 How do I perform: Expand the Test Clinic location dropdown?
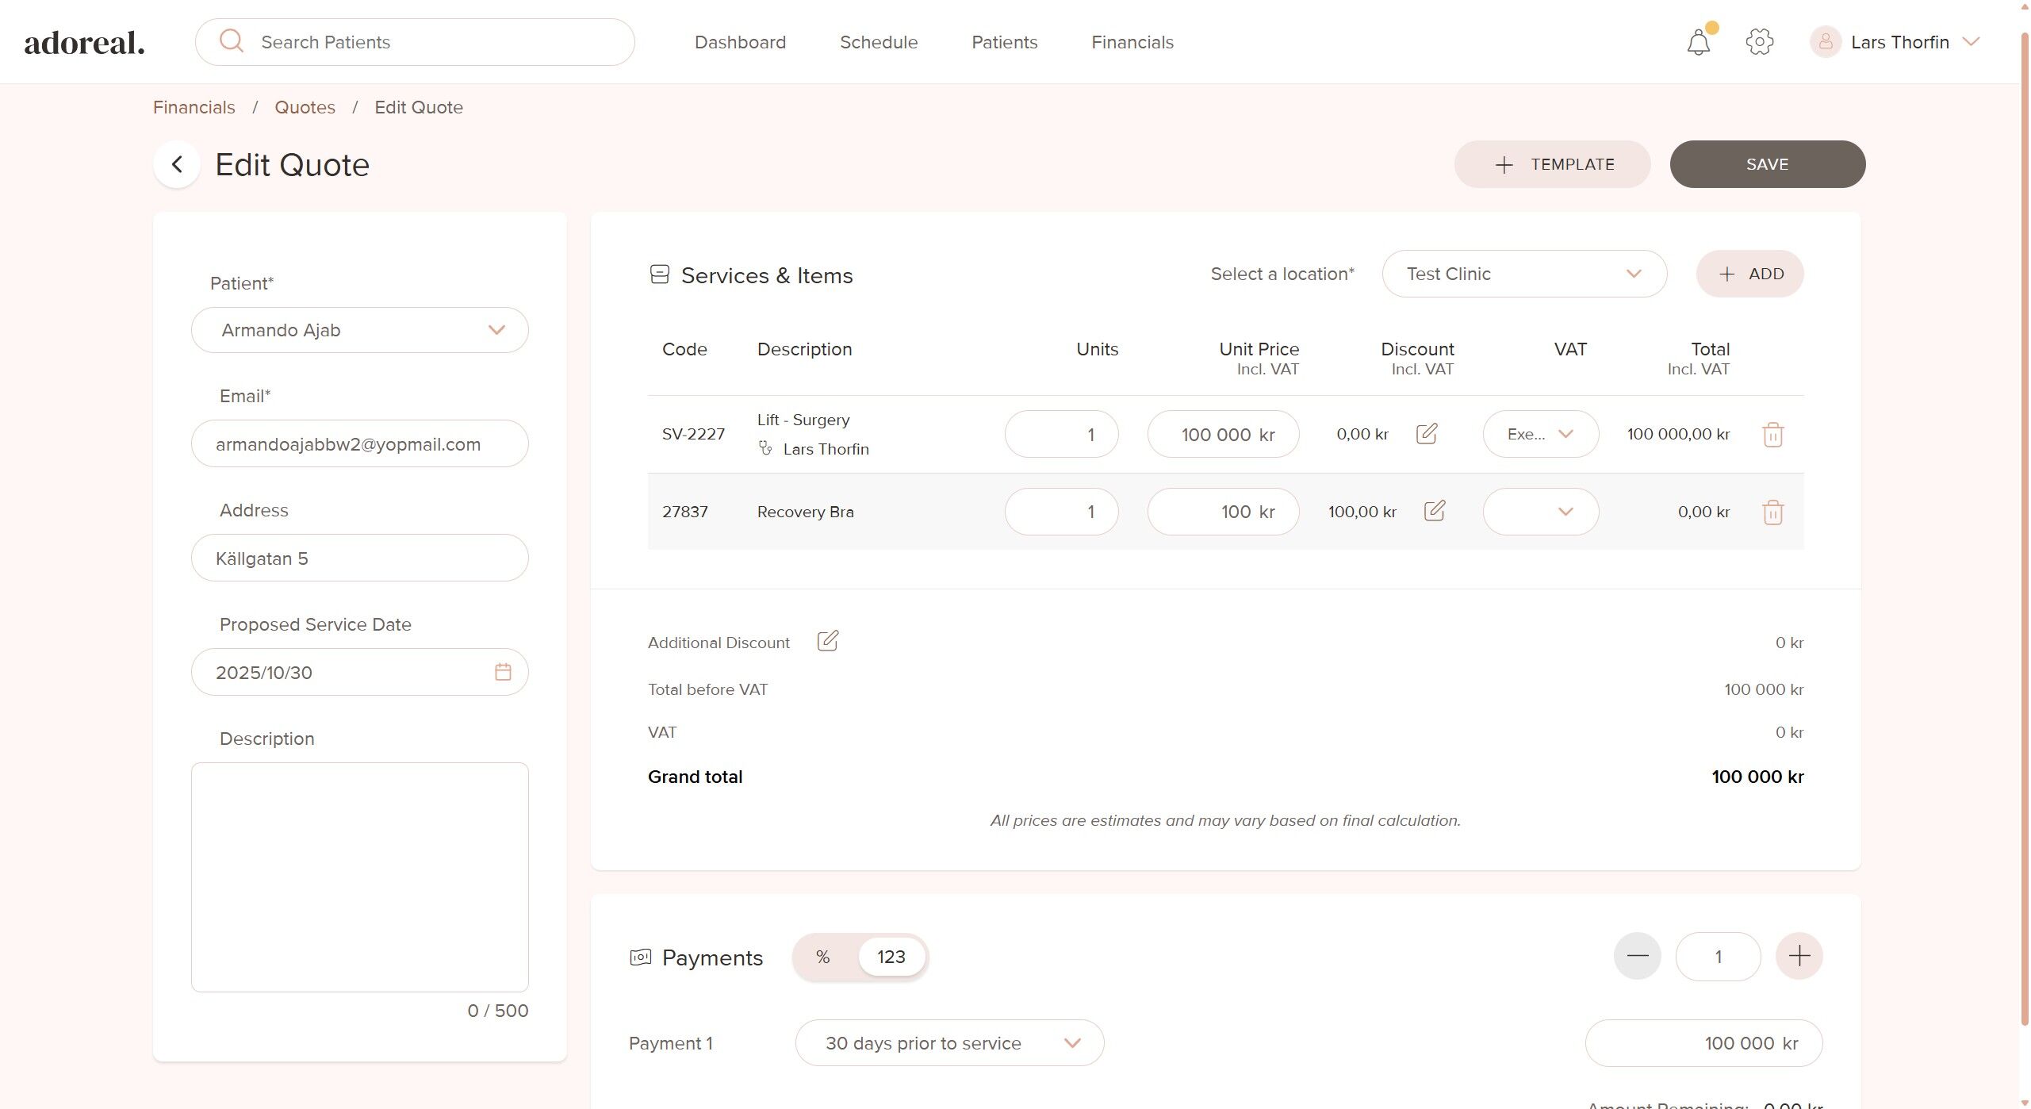(1523, 274)
